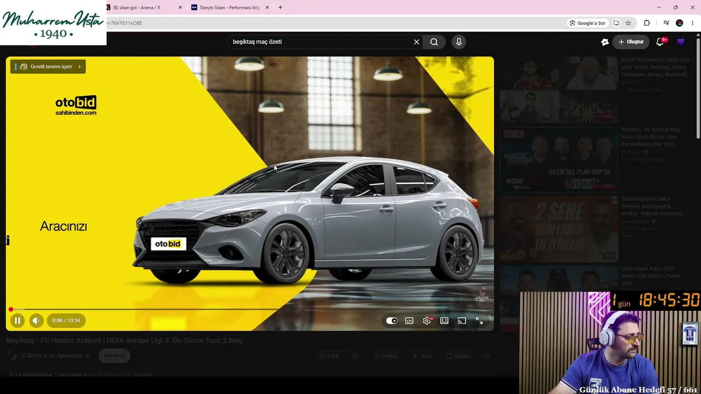The height and width of the screenshot is (394, 701).
Task: Click the video title 'Beşiktaş - FC Hradec Králové'
Action: pos(124,340)
